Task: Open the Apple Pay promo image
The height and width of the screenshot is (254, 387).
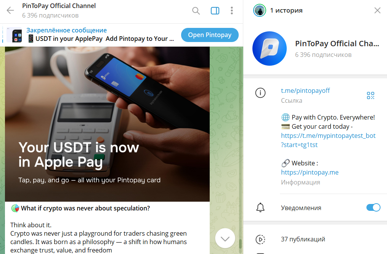Action: coord(108,124)
